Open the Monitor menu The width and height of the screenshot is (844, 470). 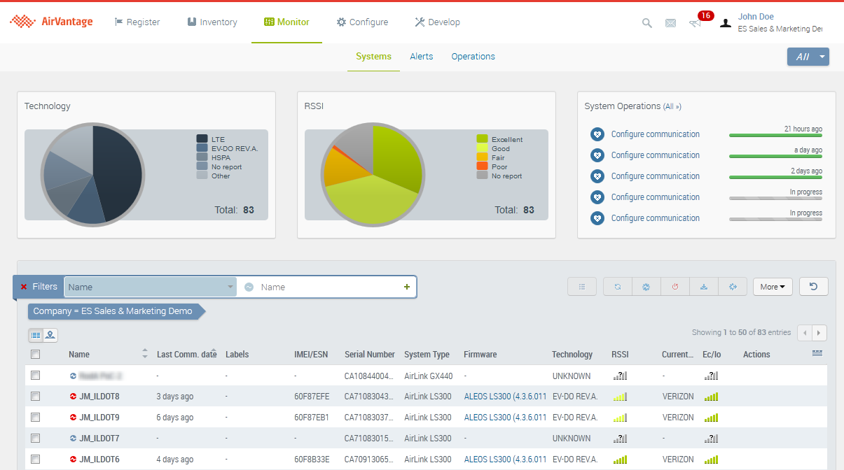tap(286, 22)
